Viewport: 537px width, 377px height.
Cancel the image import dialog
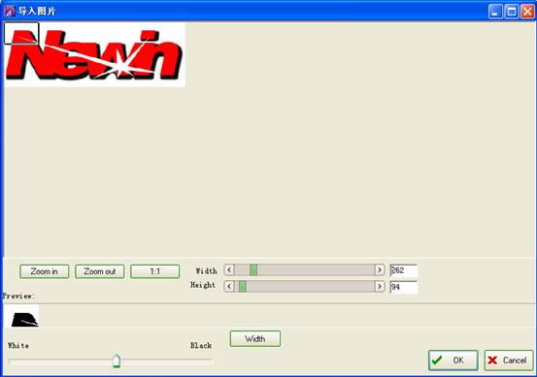coord(509,361)
